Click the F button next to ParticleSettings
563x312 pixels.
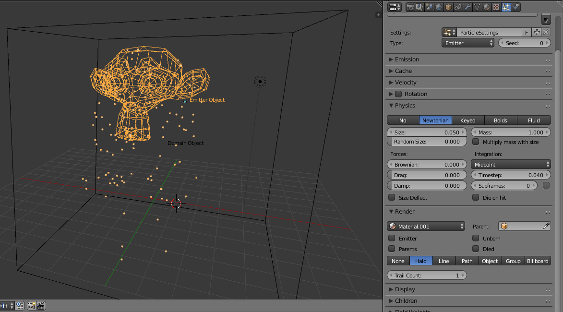pyautogui.click(x=526, y=32)
